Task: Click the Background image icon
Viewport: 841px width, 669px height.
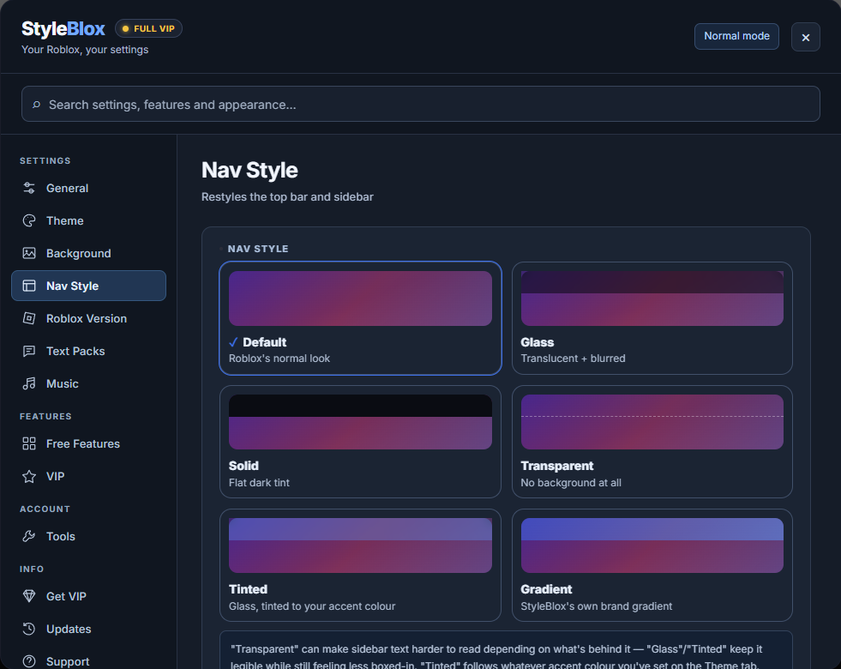Action: click(29, 253)
